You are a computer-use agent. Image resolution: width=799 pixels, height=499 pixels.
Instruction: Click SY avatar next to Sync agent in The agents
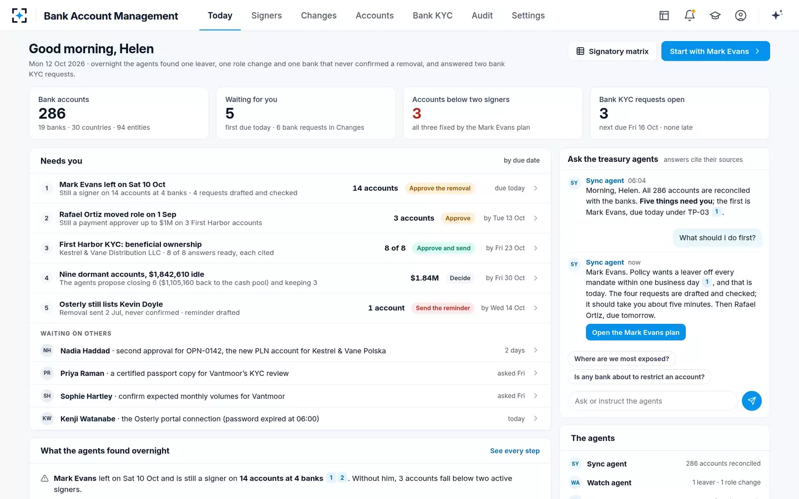click(575, 464)
